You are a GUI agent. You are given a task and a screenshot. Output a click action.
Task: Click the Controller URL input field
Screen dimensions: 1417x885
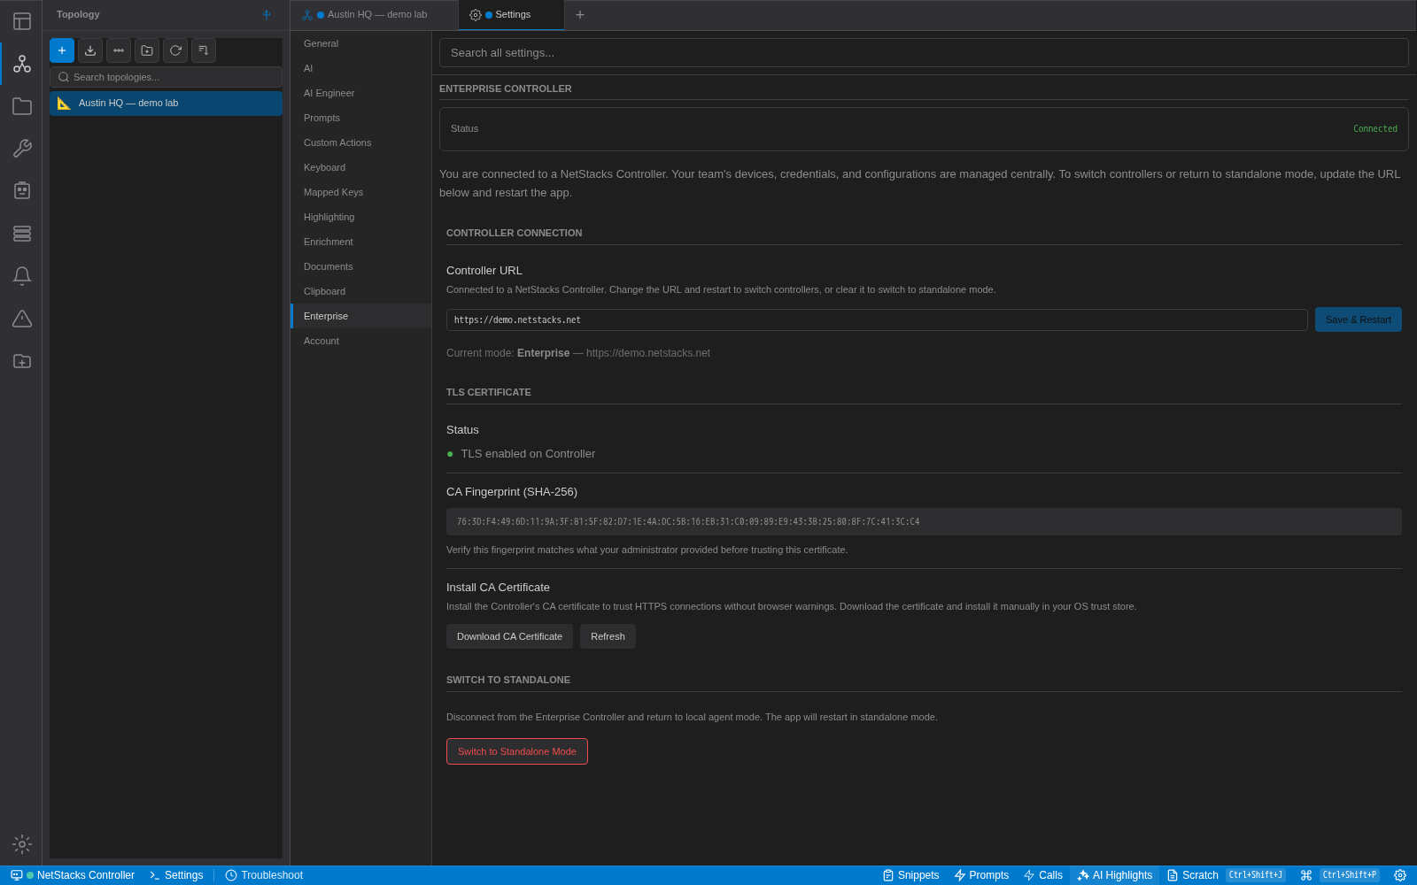(877, 320)
